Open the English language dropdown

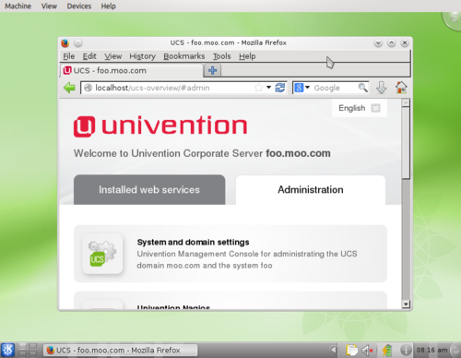(x=360, y=108)
